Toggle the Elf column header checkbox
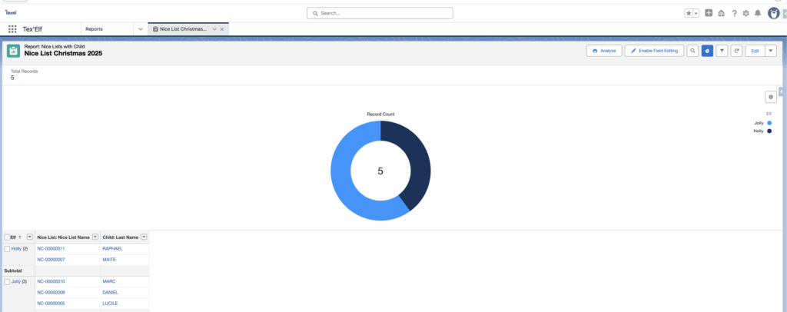Image resolution: width=787 pixels, height=312 pixels. click(x=8, y=237)
